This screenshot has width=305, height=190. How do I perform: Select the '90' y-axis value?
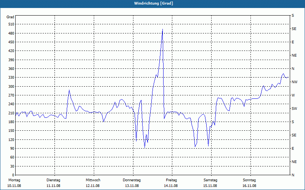click(x=12, y=149)
